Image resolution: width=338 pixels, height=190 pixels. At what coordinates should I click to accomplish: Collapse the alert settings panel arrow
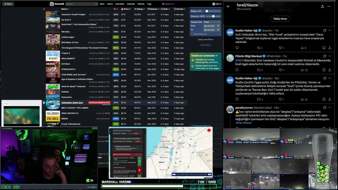111,131
